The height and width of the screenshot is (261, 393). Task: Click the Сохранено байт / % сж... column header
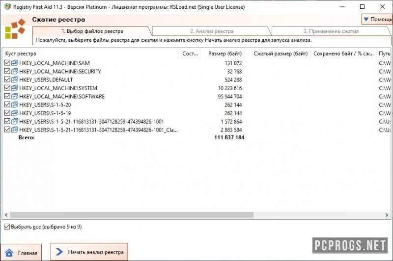[343, 53]
